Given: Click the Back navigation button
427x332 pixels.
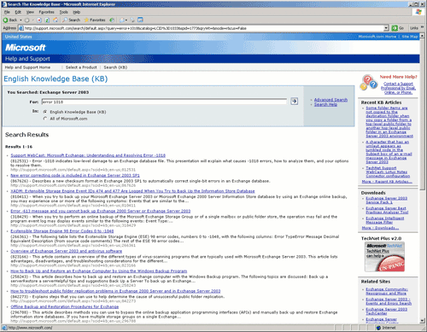Looking at the screenshot, I should click(10, 20).
